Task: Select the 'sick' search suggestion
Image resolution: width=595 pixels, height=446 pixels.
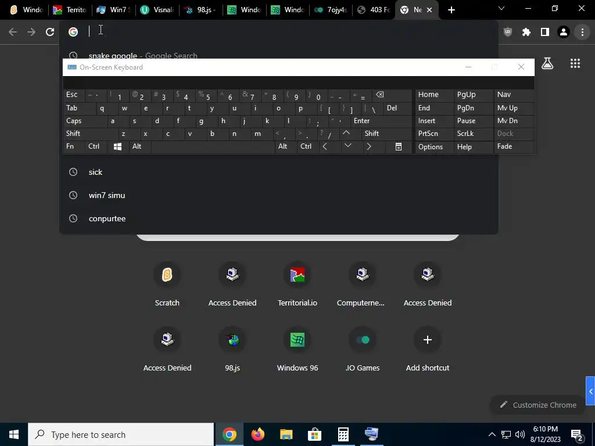Action: [278, 172]
